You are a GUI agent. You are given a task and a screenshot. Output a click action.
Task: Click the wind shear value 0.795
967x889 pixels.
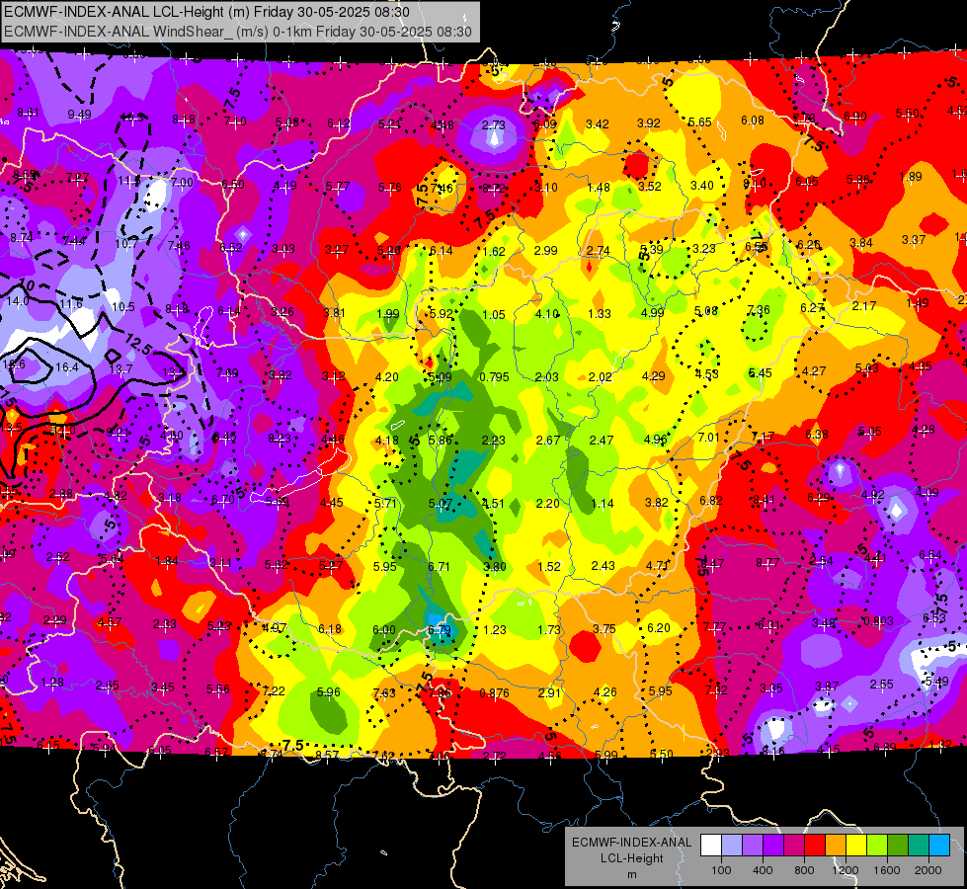pyautogui.click(x=494, y=377)
